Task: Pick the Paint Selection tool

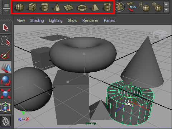Action: click(6, 54)
